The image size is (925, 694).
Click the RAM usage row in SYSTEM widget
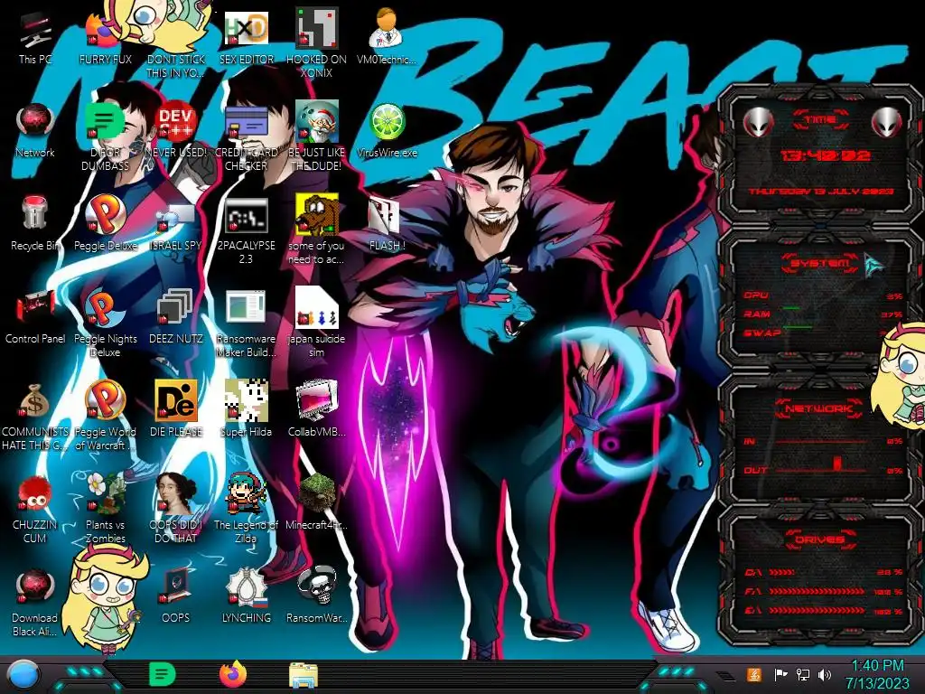[x=823, y=314]
